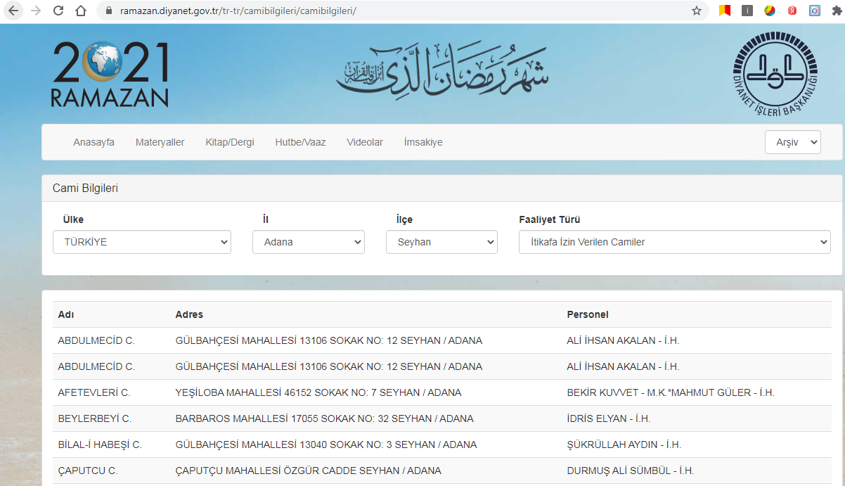The image size is (845, 486).
Task: Click the browser forward arrow
Action: click(x=36, y=11)
